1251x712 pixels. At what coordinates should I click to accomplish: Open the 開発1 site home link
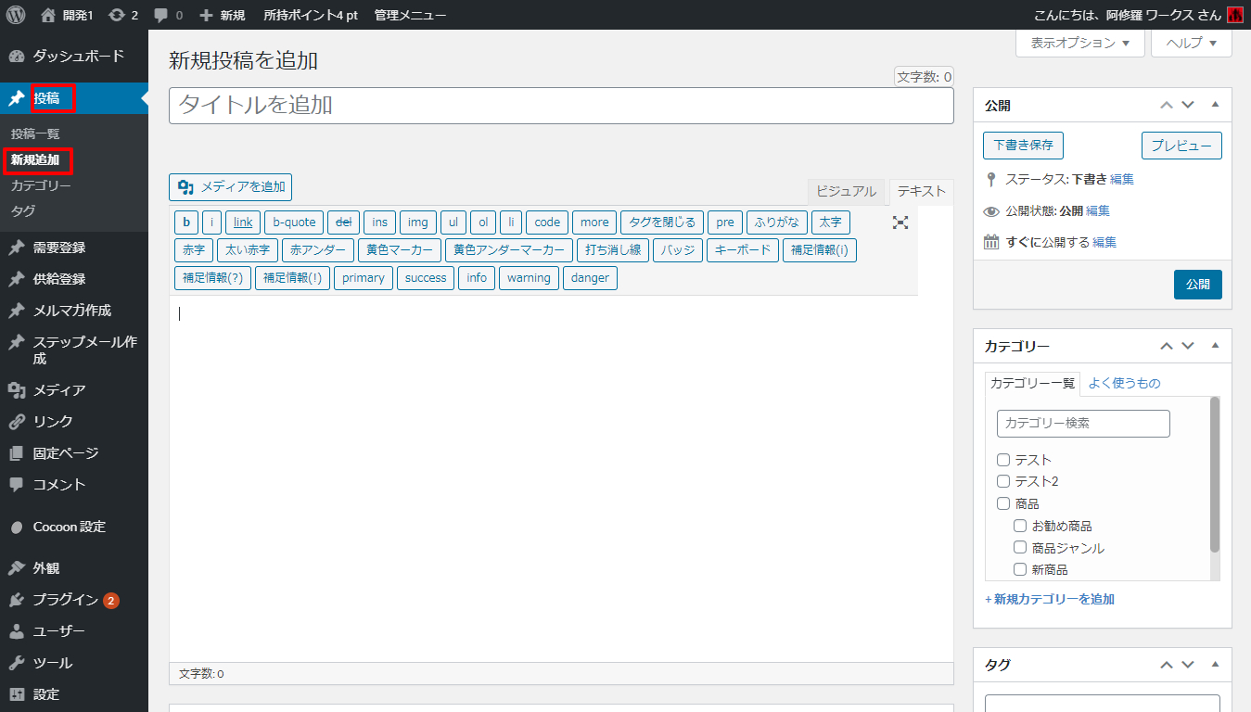tap(68, 15)
